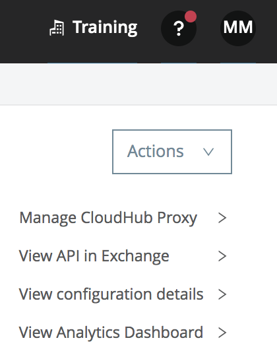Click the empty dark top navigation bar
The width and height of the screenshot is (277, 363).
pos(23,32)
